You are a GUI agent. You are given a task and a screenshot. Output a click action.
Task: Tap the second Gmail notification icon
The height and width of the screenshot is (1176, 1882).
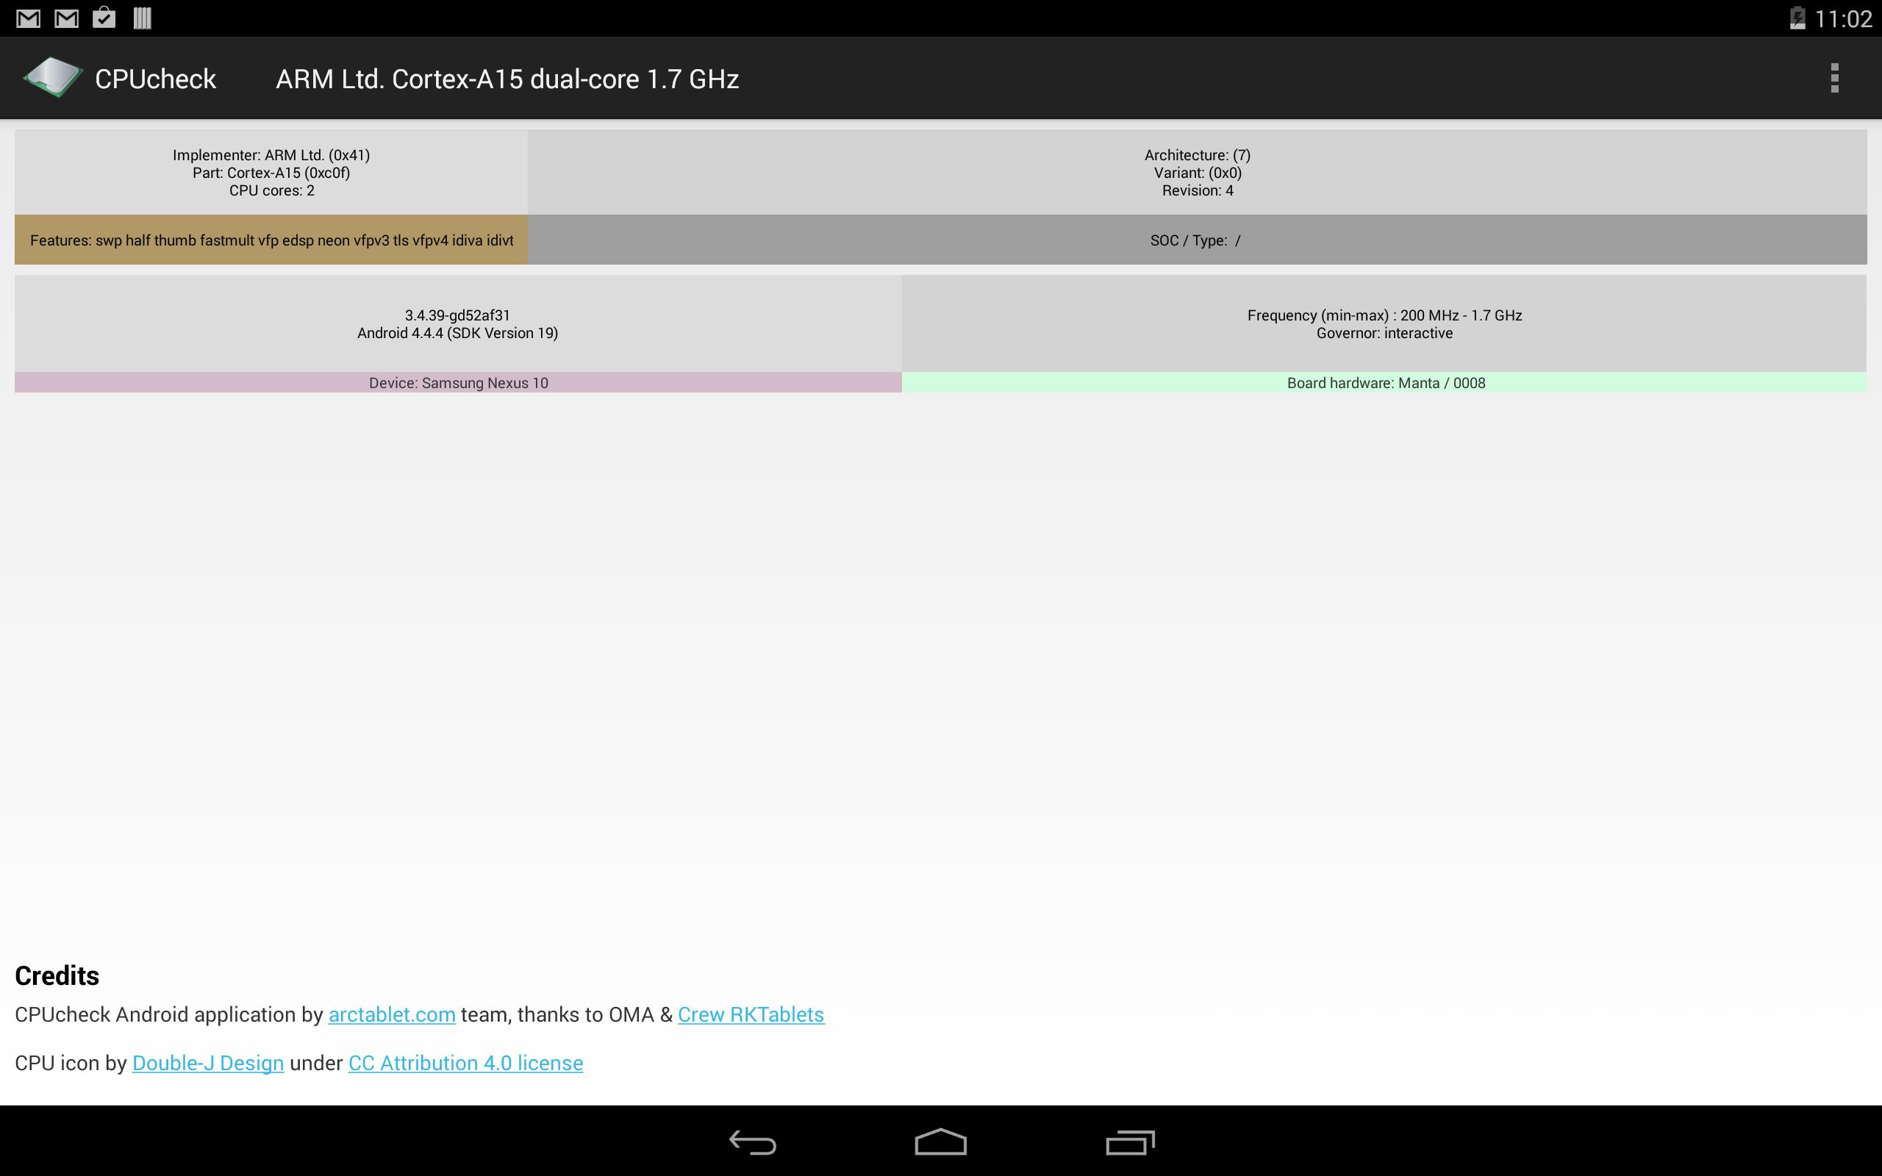[x=66, y=18]
